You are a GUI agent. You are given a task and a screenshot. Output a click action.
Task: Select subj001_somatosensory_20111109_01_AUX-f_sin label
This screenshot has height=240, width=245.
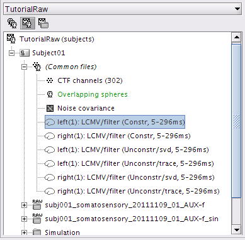(132, 219)
